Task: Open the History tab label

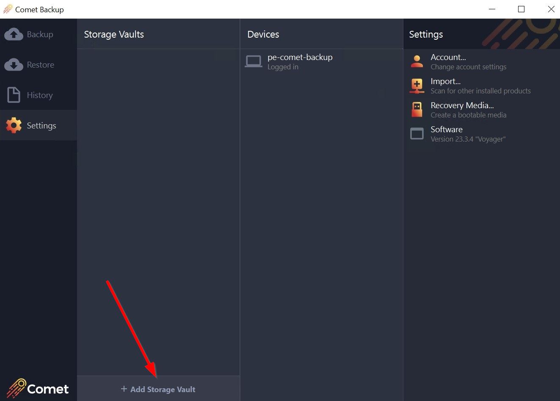Action: click(x=40, y=95)
